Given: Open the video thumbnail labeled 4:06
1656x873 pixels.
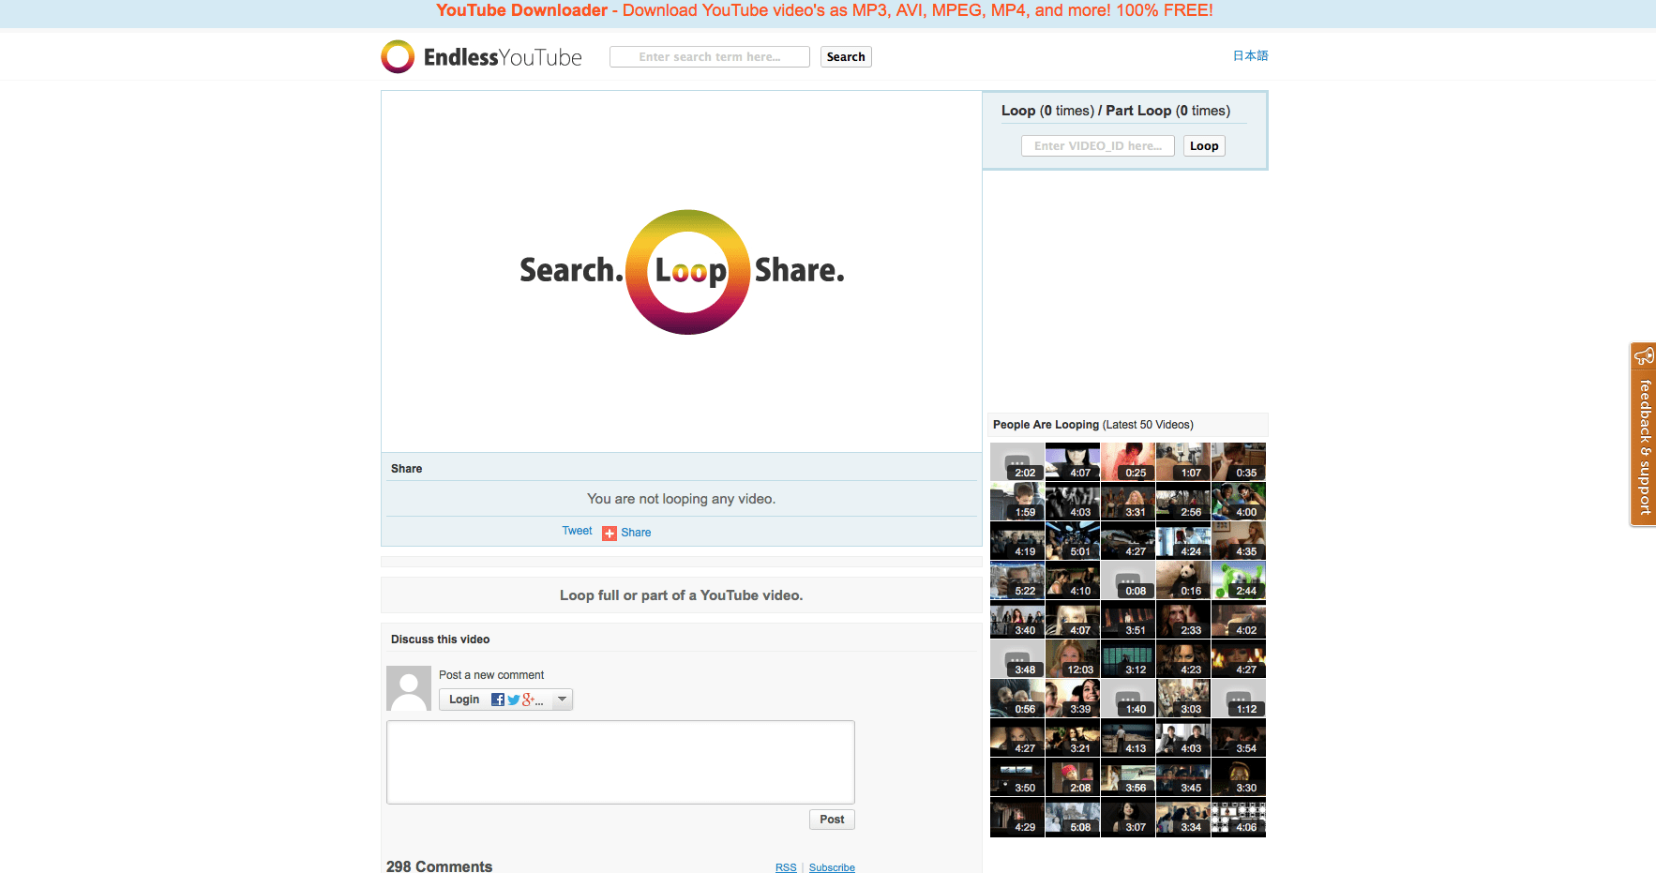Looking at the screenshot, I should [x=1239, y=816].
